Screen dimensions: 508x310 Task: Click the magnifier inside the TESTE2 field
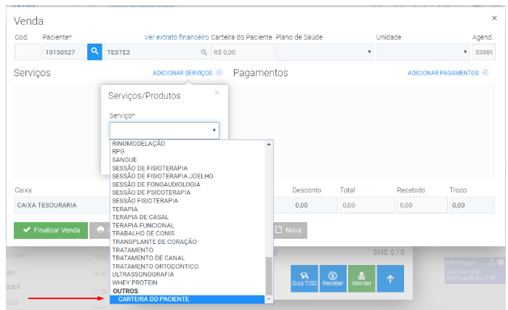click(203, 52)
